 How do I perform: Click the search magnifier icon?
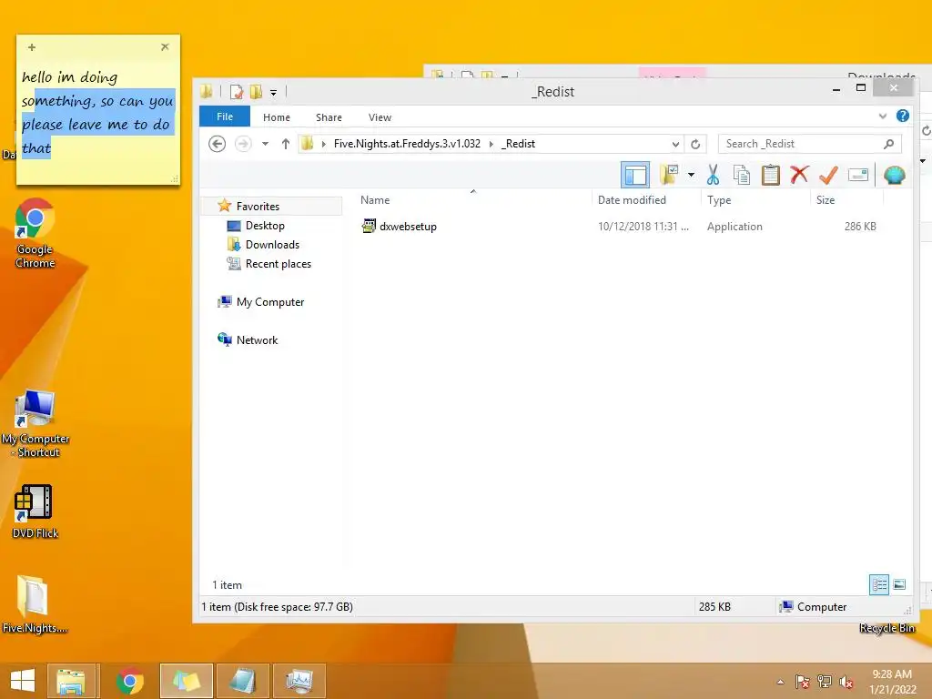pyautogui.click(x=888, y=144)
